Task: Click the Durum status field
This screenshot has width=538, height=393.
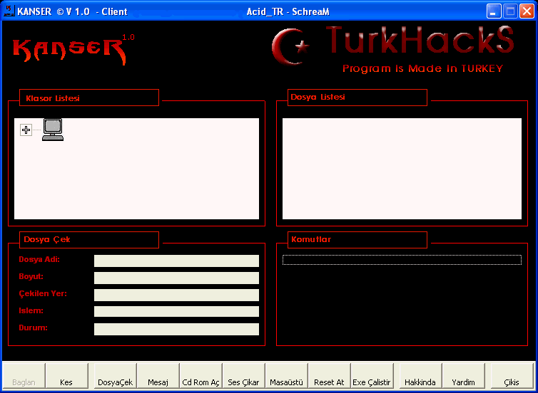Action: pyautogui.click(x=176, y=330)
